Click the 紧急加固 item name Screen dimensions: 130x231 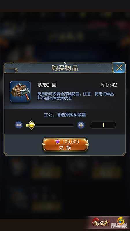pos(47,85)
